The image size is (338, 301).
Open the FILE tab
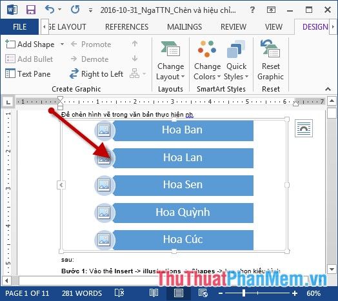coord(19,27)
